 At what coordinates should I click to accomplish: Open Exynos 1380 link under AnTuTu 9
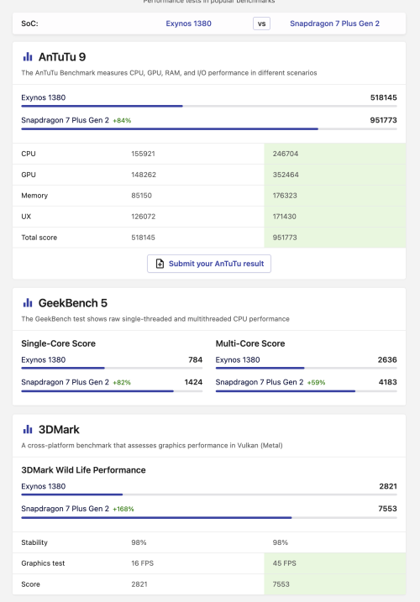click(44, 97)
